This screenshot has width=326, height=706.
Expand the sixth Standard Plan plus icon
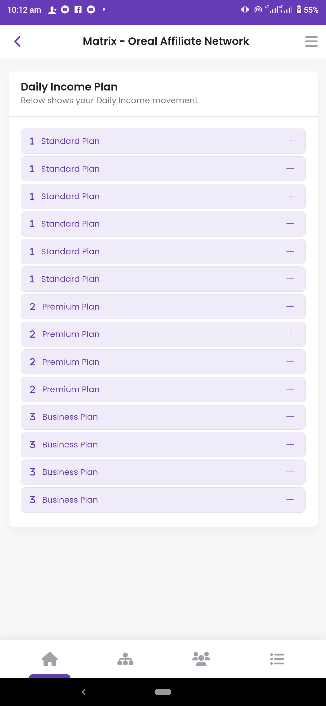point(290,279)
